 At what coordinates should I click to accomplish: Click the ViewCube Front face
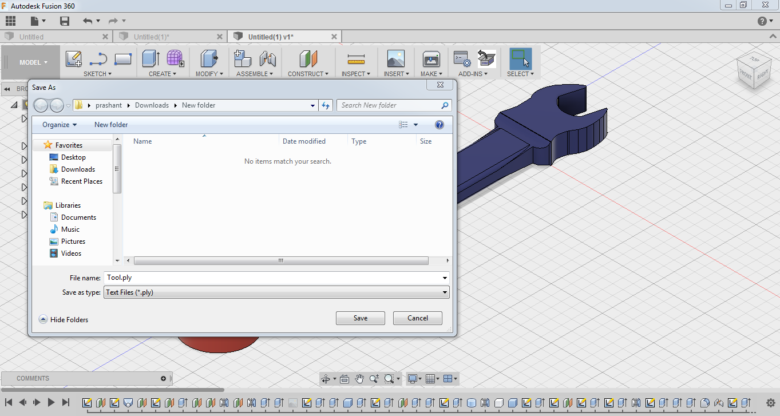click(746, 74)
